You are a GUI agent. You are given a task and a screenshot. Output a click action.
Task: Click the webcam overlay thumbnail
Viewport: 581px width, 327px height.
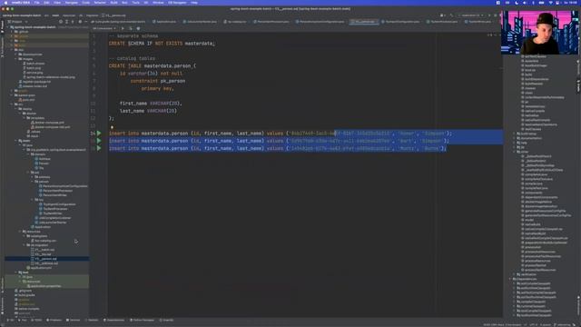coord(539,33)
